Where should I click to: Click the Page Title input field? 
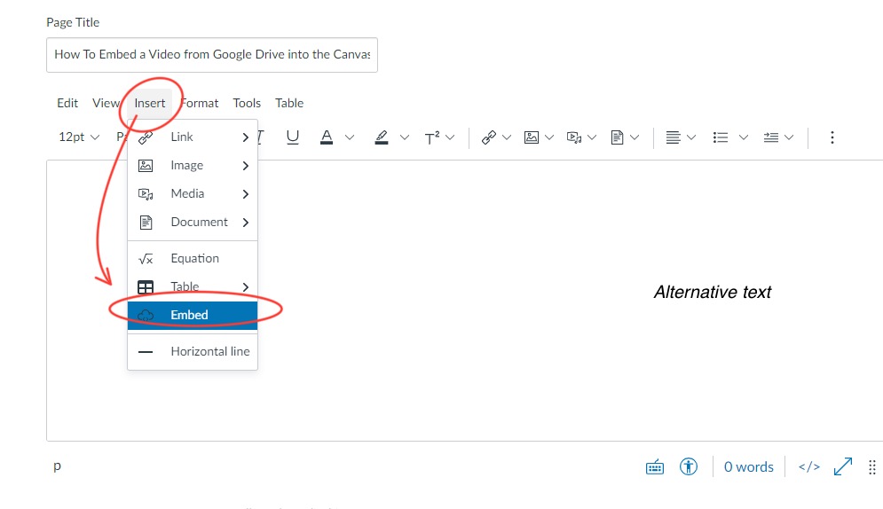coord(212,54)
